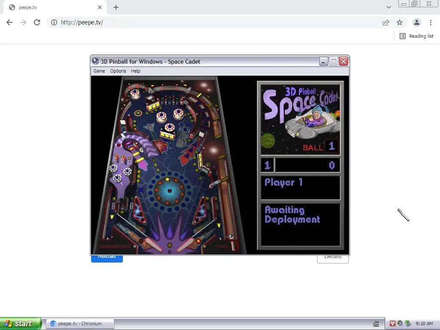The height and width of the screenshot is (330, 440).
Task: Click the BALL 1 indicator
Action: (321, 147)
